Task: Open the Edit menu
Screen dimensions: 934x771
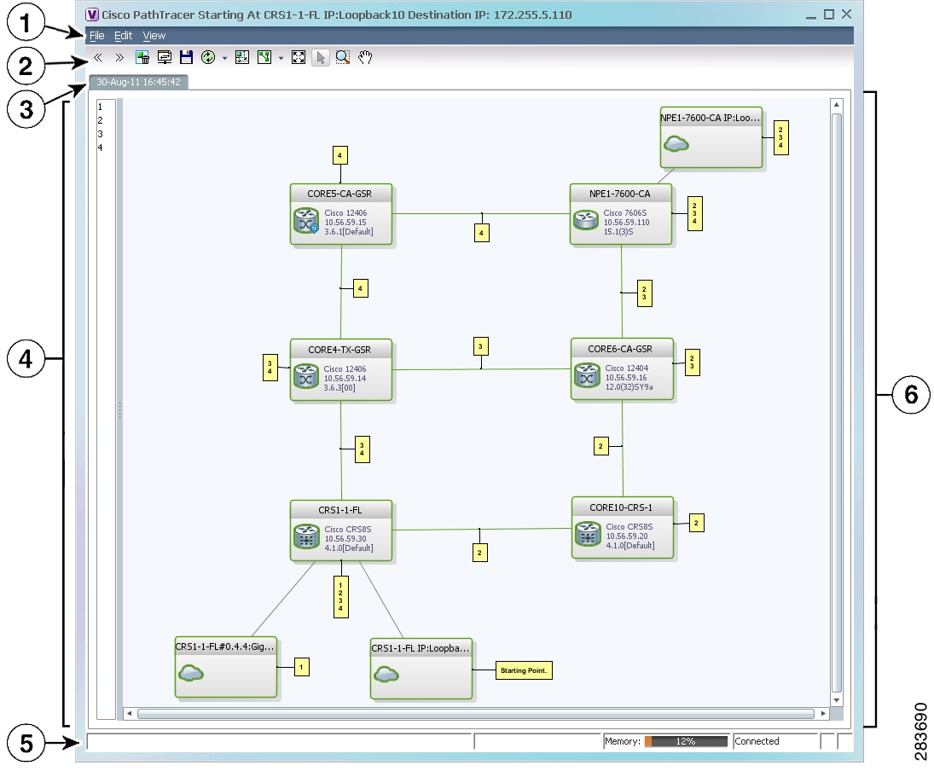Action: (x=124, y=36)
